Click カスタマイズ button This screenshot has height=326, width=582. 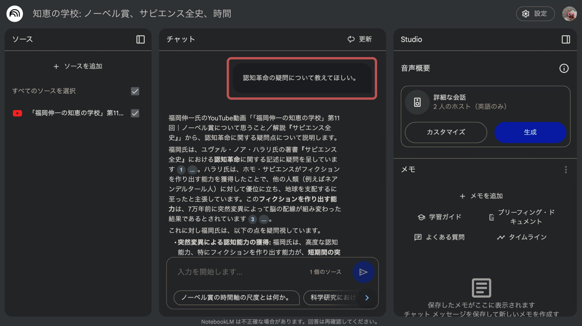446,132
